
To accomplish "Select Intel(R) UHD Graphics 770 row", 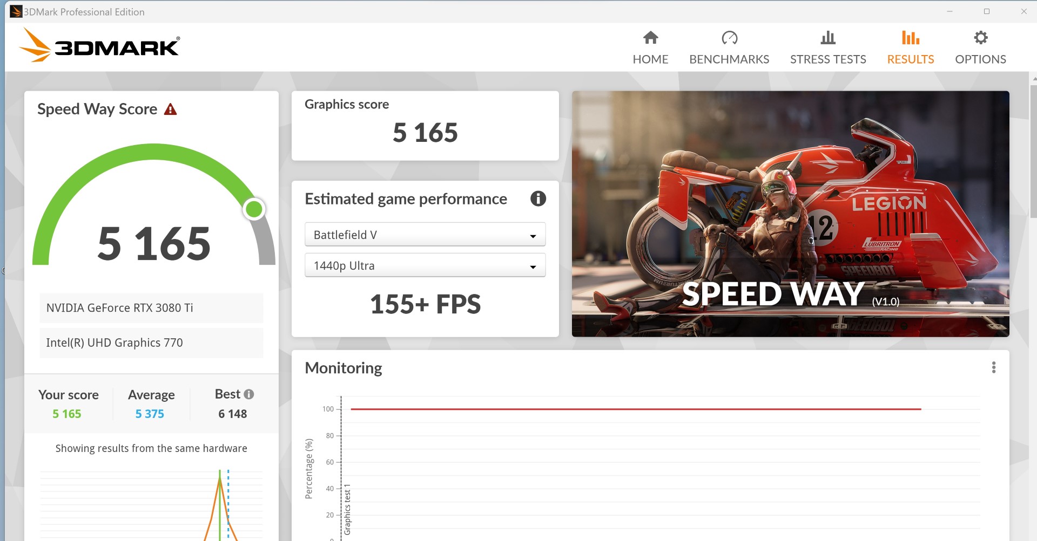I will pyautogui.click(x=151, y=343).
